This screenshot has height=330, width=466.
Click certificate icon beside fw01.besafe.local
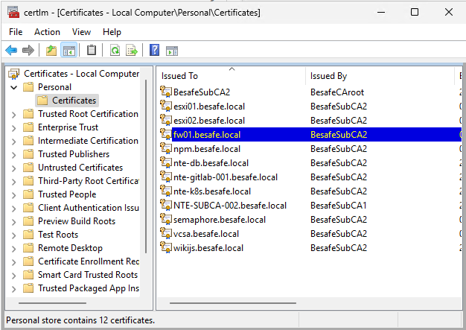pyautogui.click(x=166, y=134)
